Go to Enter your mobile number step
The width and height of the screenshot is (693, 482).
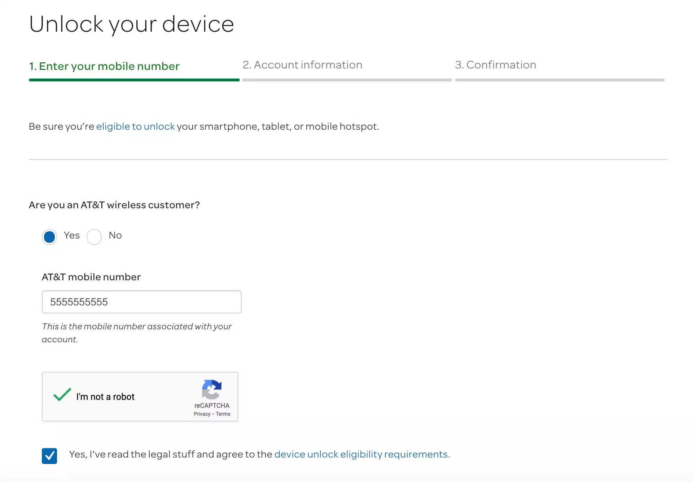[104, 66]
